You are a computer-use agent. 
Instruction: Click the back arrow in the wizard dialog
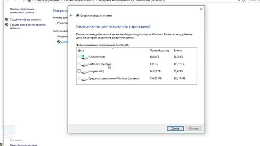click(71, 15)
